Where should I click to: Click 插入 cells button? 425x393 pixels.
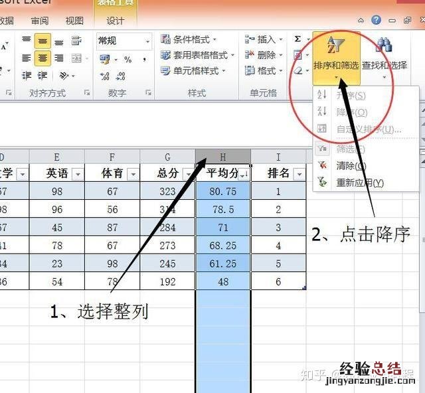pos(264,40)
